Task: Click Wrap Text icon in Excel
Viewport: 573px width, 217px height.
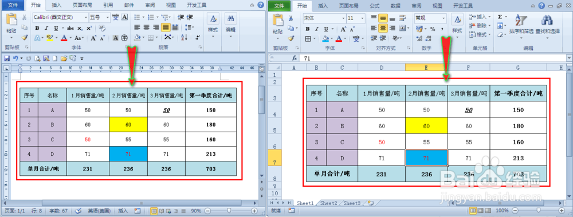Action: point(402,18)
